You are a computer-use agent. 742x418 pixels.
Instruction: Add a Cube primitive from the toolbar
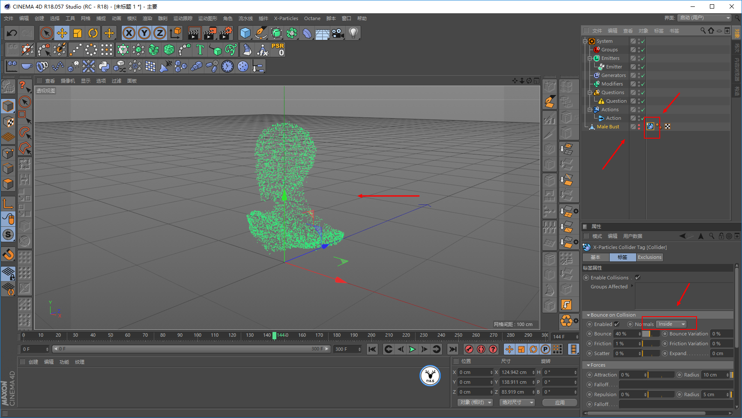(245, 33)
